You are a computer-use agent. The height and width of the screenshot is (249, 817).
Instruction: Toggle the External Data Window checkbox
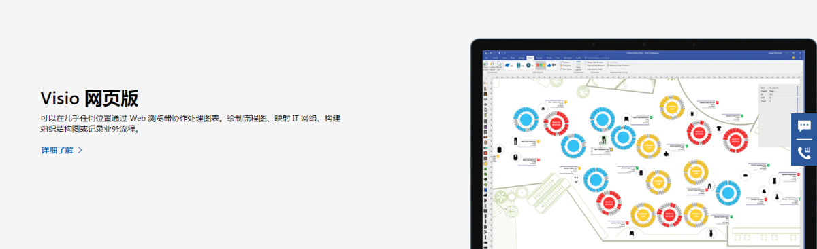586,65
